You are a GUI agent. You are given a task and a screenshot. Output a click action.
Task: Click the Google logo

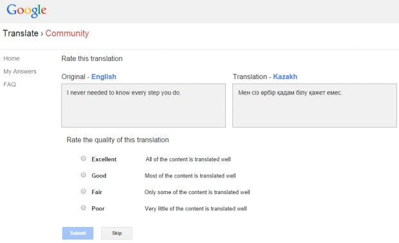tap(26, 11)
